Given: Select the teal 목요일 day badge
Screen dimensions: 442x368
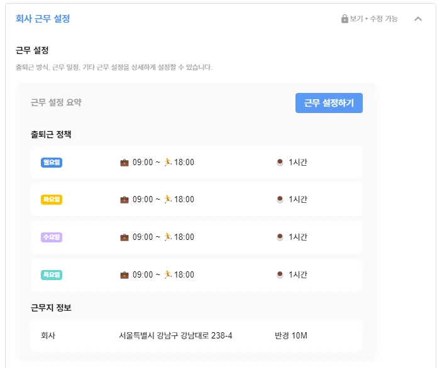Looking at the screenshot, I should click(52, 275).
